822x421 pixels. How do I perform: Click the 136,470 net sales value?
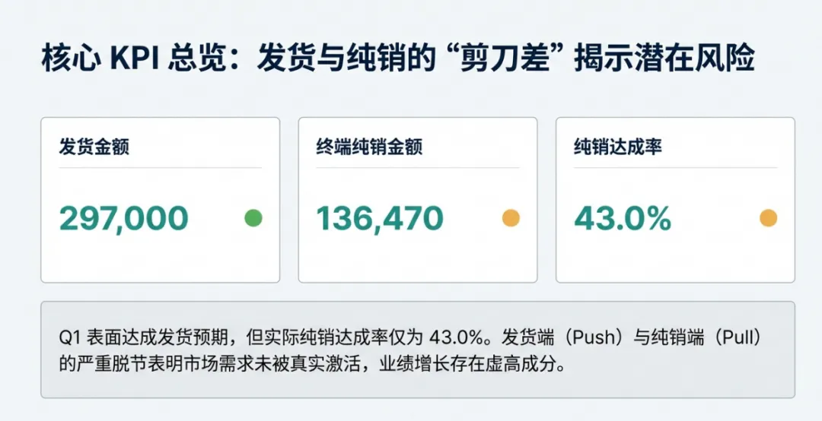pyautogui.click(x=380, y=218)
